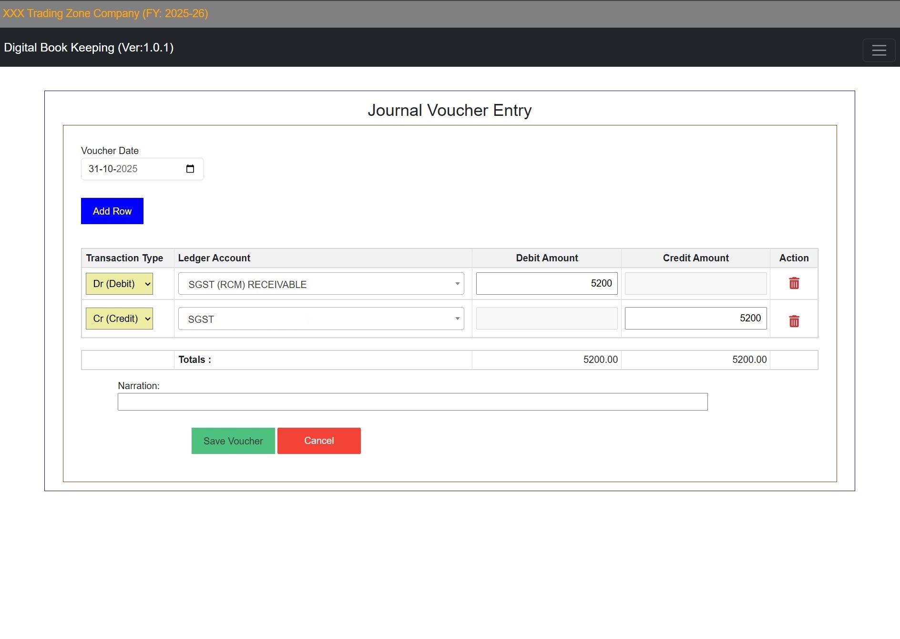Click the XXX Trading Zone Company header text
This screenshot has width=900, height=639.
tap(105, 13)
